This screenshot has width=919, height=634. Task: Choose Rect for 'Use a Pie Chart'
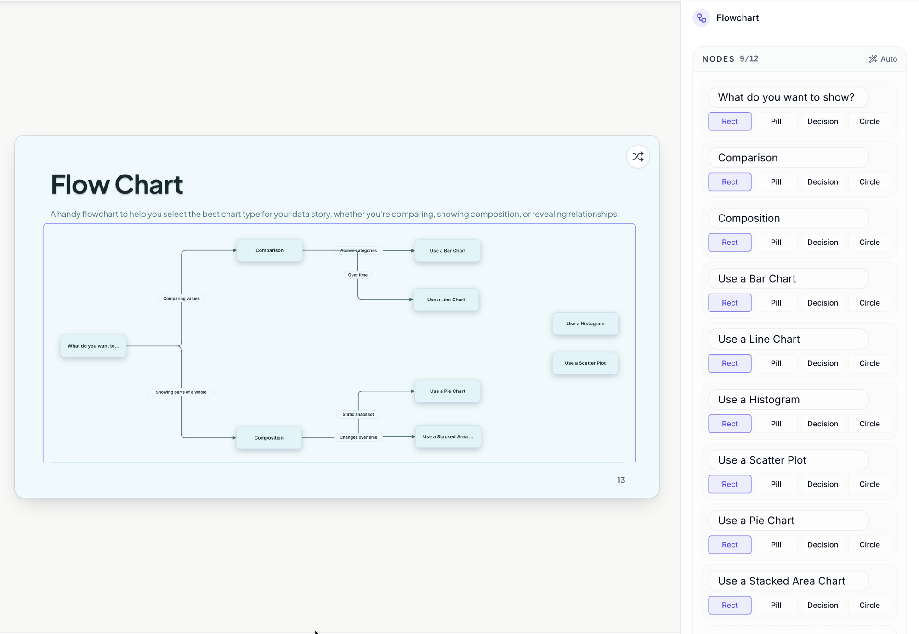pos(730,545)
